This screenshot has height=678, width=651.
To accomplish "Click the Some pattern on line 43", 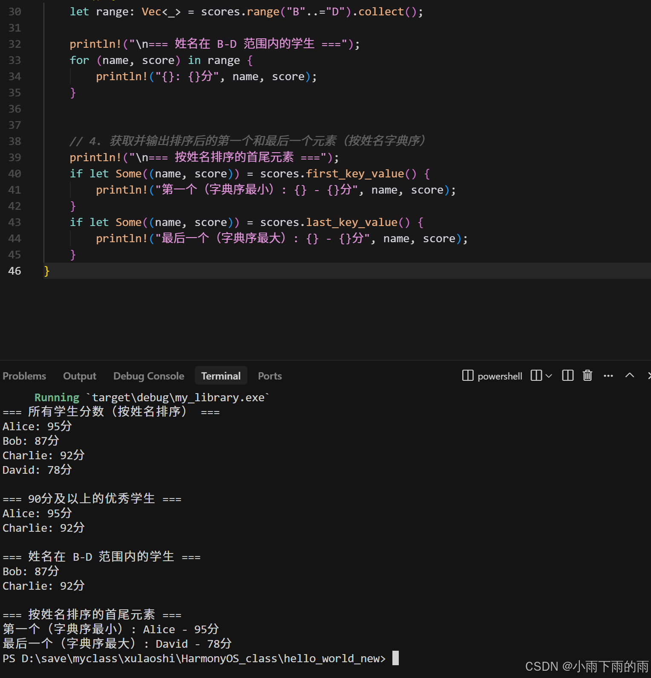I will pyautogui.click(x=128, y=222).
